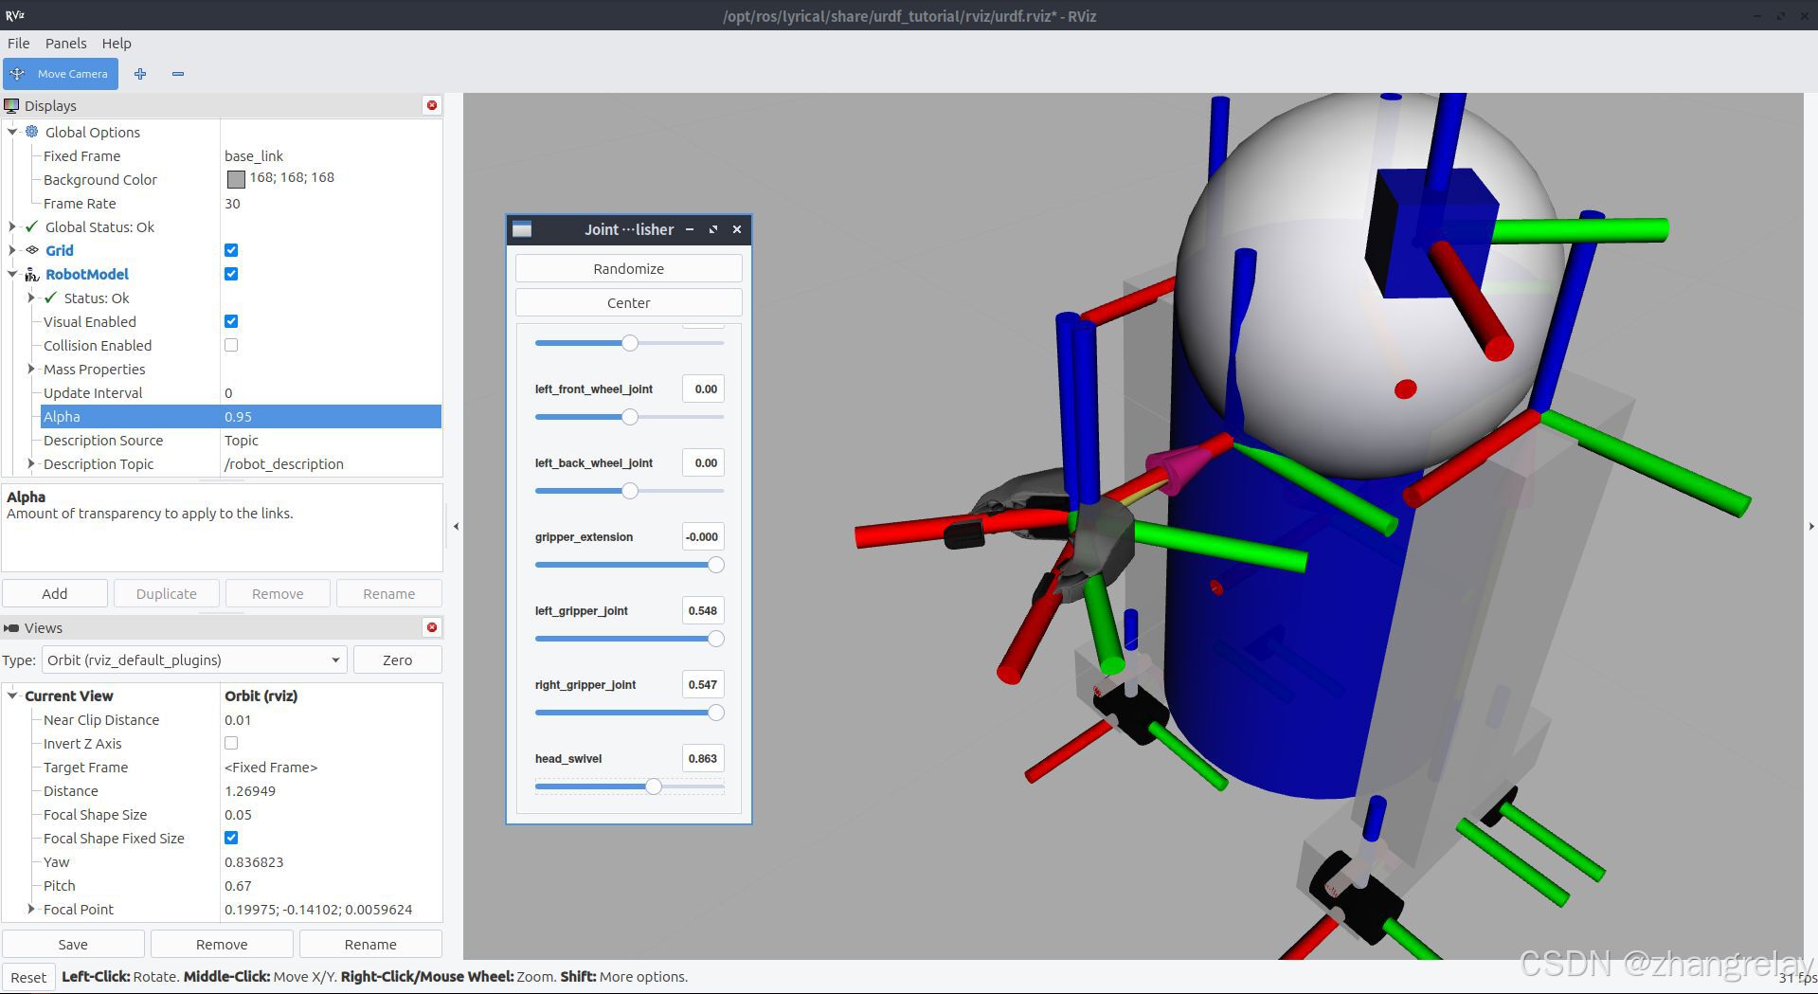The height and width of the screenshot is (994, 1818).
Task: Open the view Type dropdown
Action: 194,660
